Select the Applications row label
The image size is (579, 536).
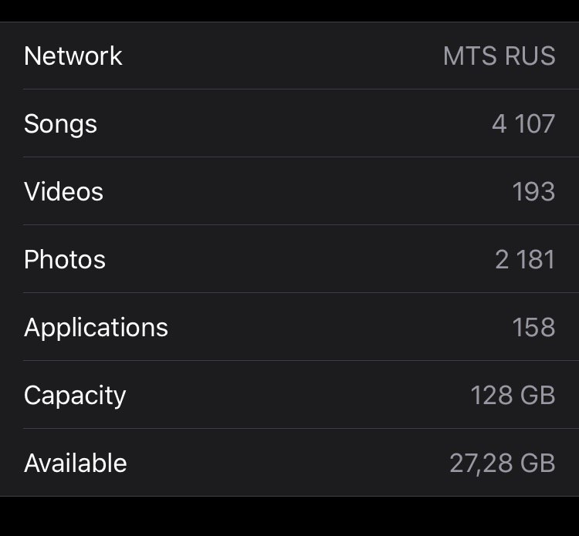96,328
